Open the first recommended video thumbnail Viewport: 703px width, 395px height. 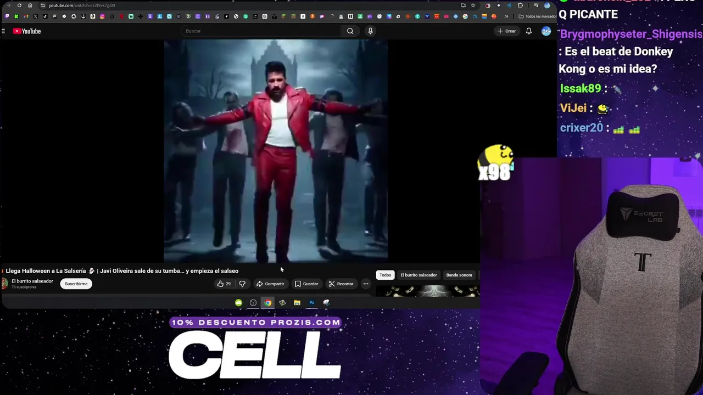(428, 291)
